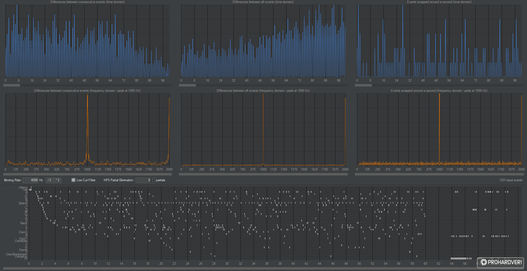Click the '1331 input events' status text
This screenshot has height=271, width=527.
(x=511, y=180)
